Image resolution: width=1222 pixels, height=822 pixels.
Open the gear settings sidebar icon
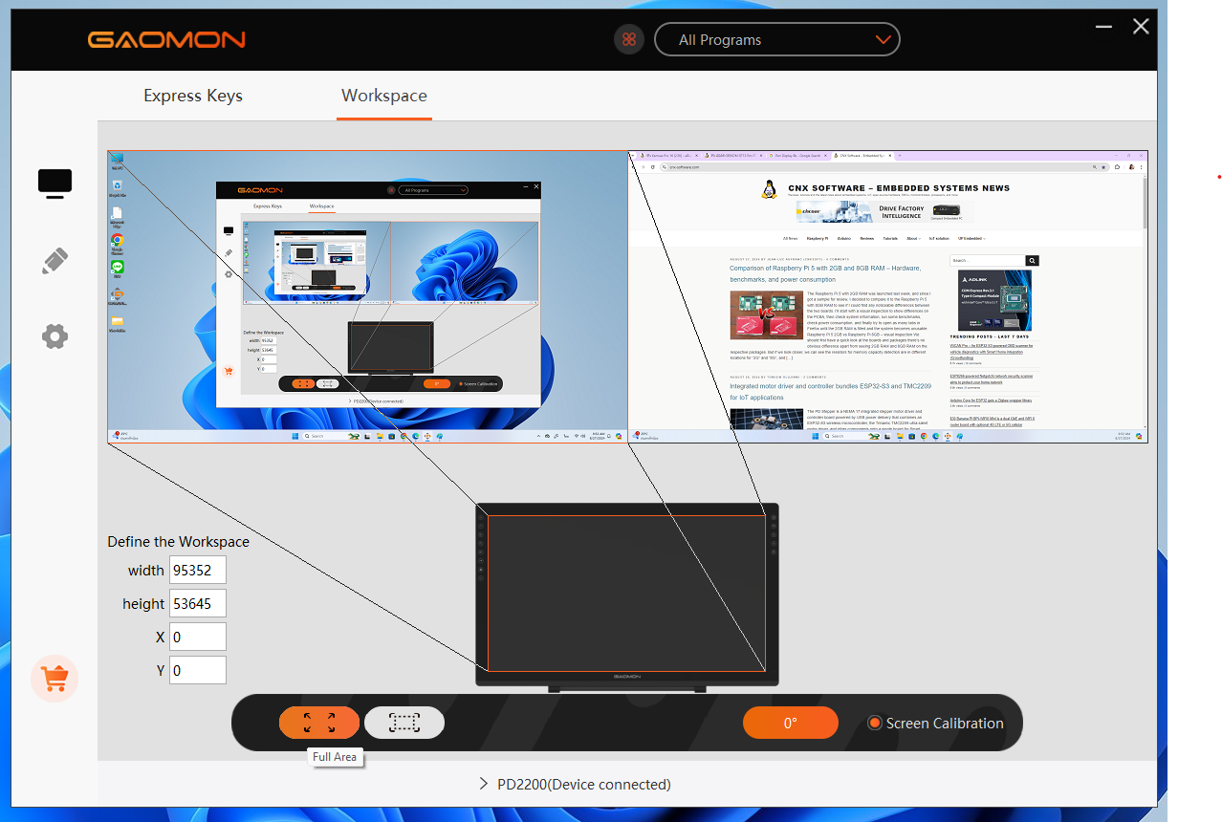(x=55, y=335)
